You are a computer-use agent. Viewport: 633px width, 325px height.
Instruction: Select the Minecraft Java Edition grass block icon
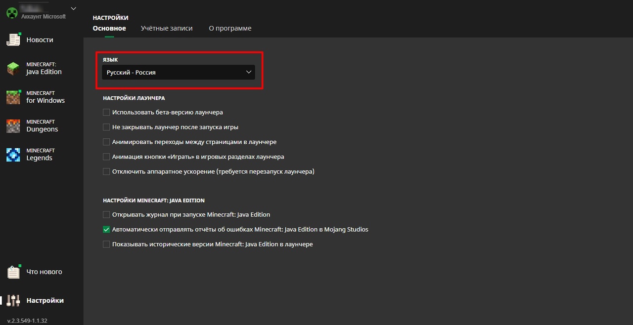point(13,69)
